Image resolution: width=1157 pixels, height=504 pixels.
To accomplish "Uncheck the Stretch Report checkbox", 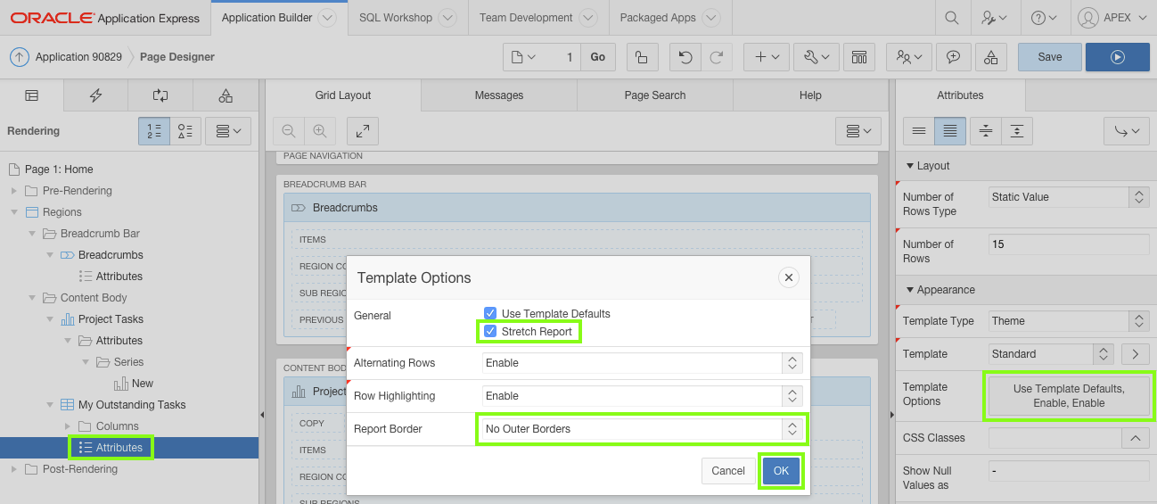I will 490,332.
